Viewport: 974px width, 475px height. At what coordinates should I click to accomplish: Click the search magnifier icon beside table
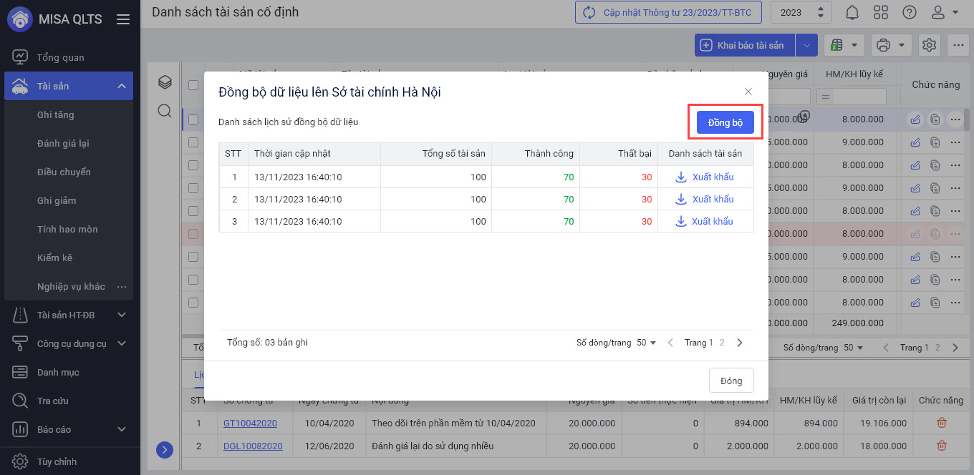[165, 110]
